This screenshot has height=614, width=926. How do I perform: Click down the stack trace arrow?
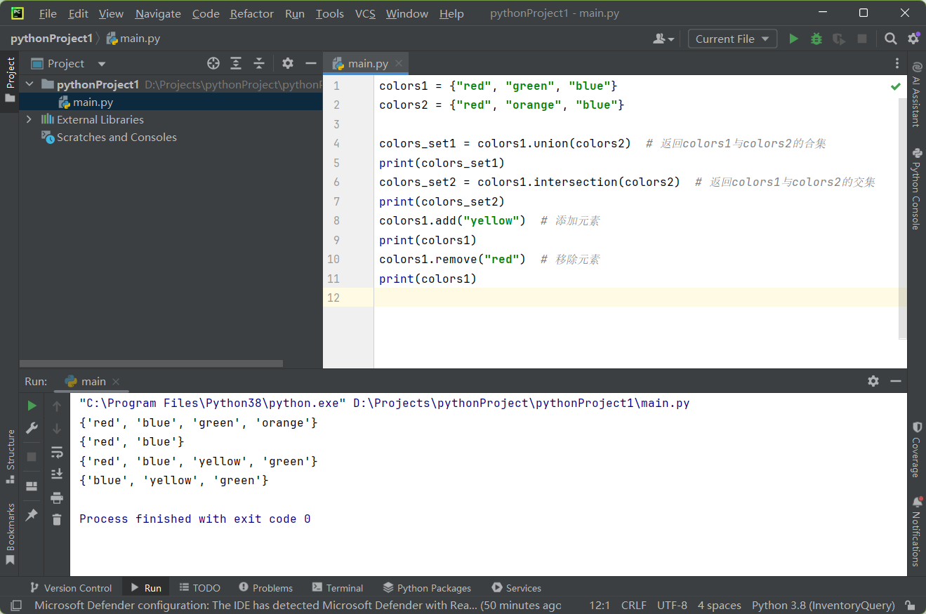coord(57,428)
